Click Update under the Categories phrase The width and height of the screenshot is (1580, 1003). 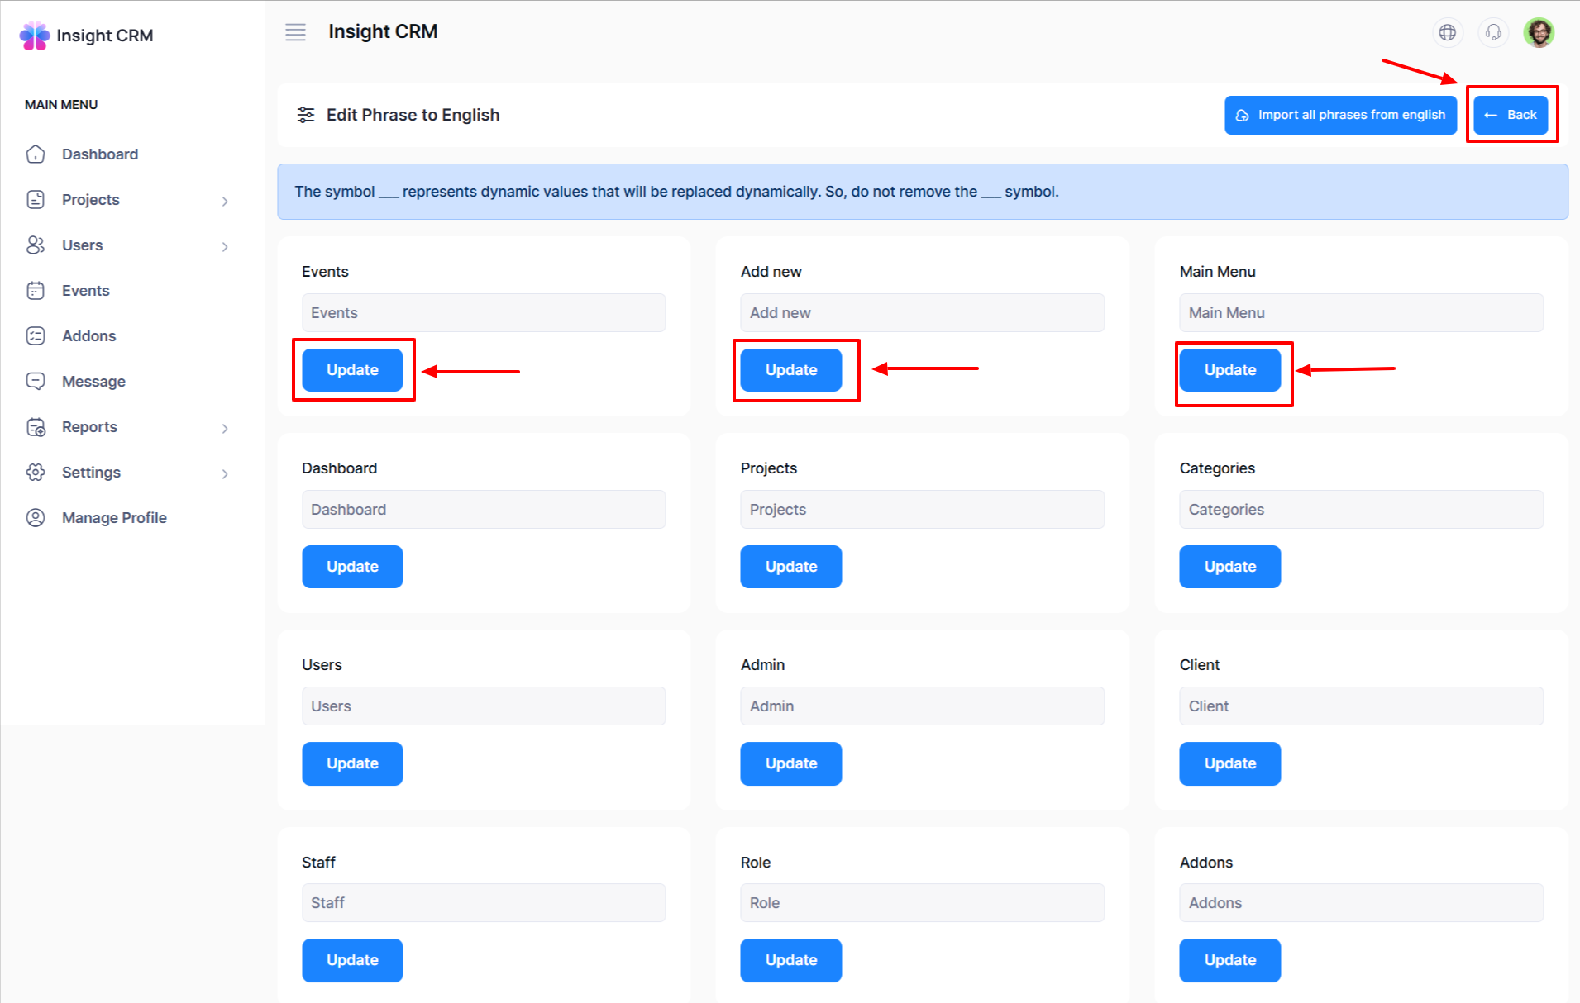[x=1229, y=567]
